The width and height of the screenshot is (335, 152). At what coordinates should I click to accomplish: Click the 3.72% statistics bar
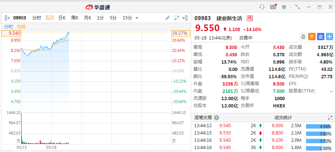point(318,141)
